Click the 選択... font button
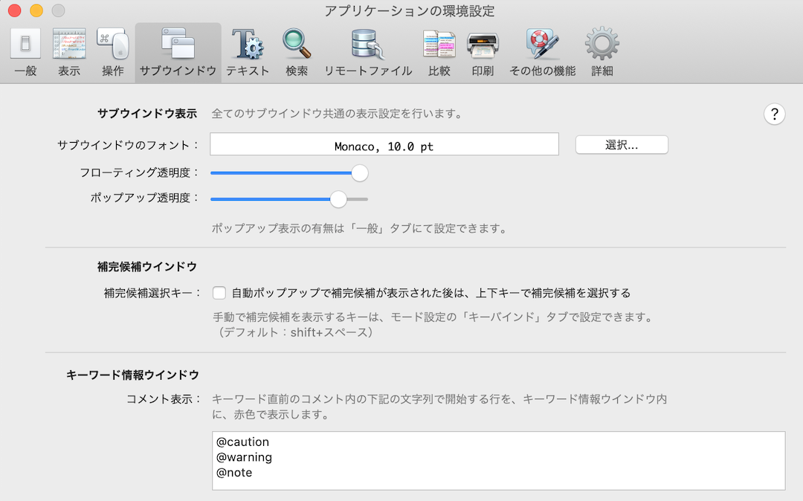 point(621,145)
